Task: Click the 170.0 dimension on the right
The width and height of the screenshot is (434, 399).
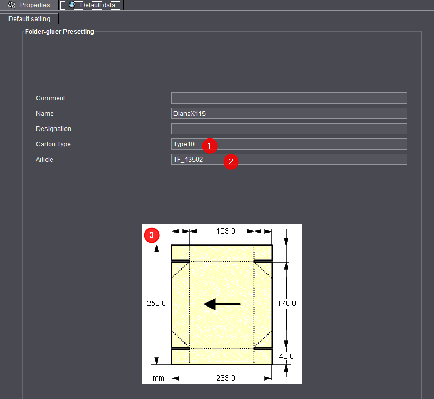Action: click(287, 304)
